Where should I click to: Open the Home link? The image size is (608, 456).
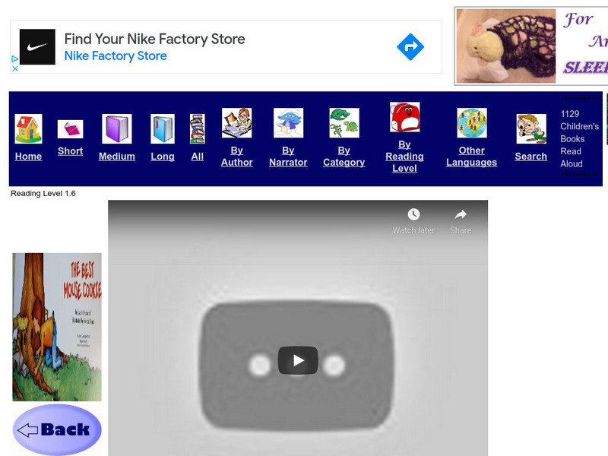[x=28, y=157]
